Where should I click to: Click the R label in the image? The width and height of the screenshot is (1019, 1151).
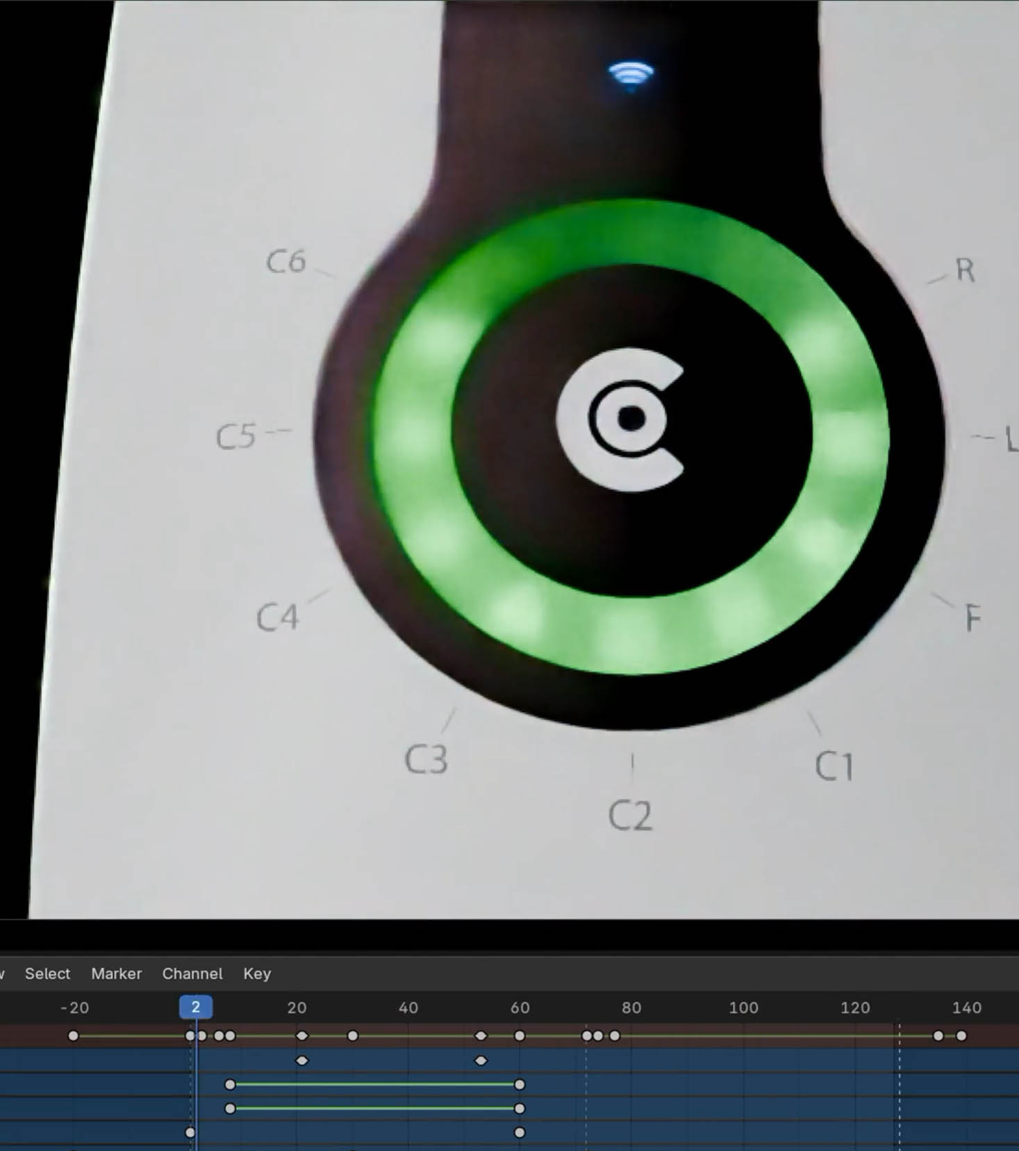coord(966,270)
